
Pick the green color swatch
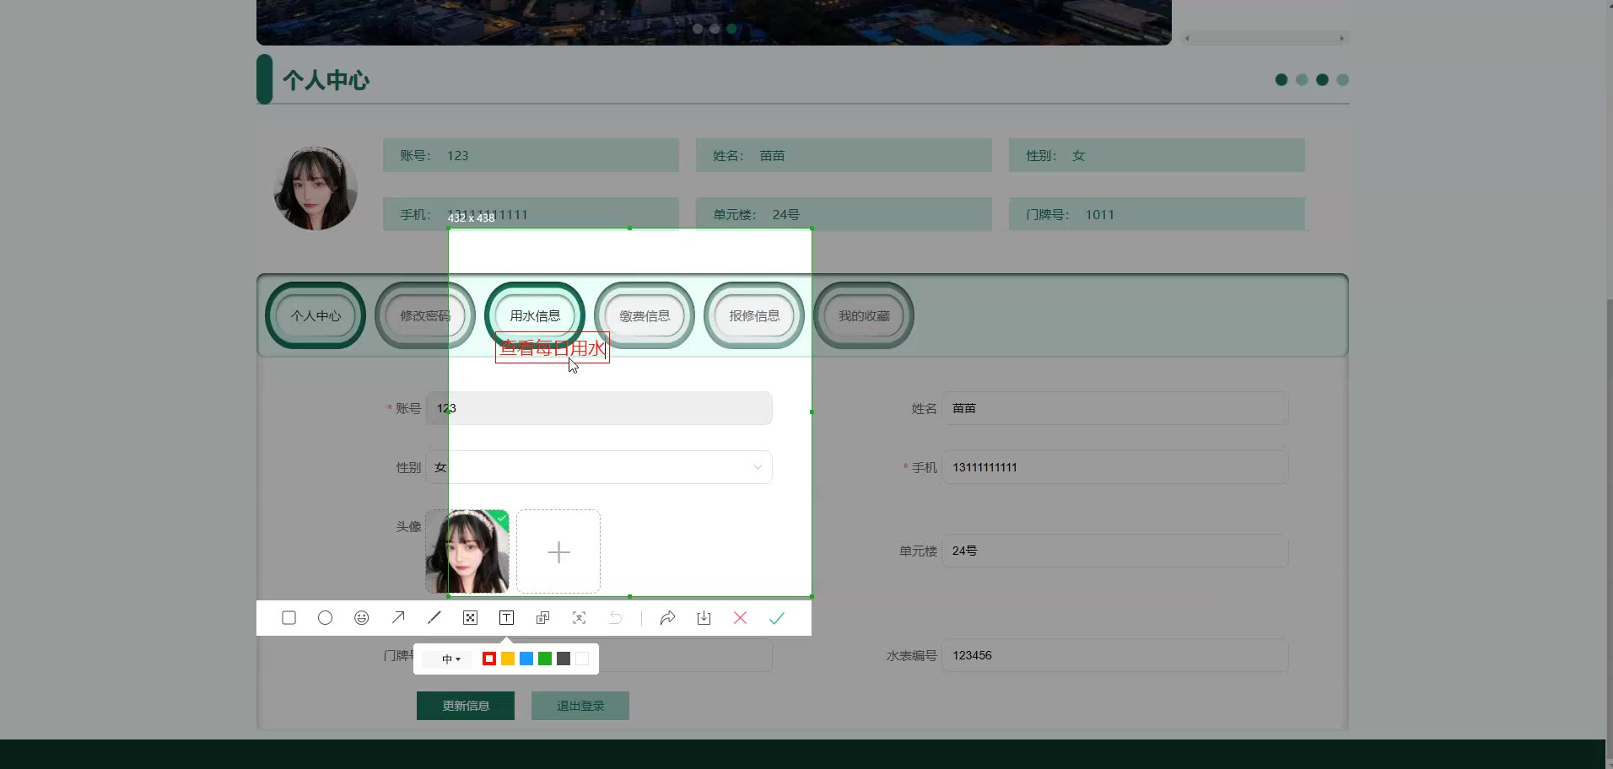coord(545,659)
